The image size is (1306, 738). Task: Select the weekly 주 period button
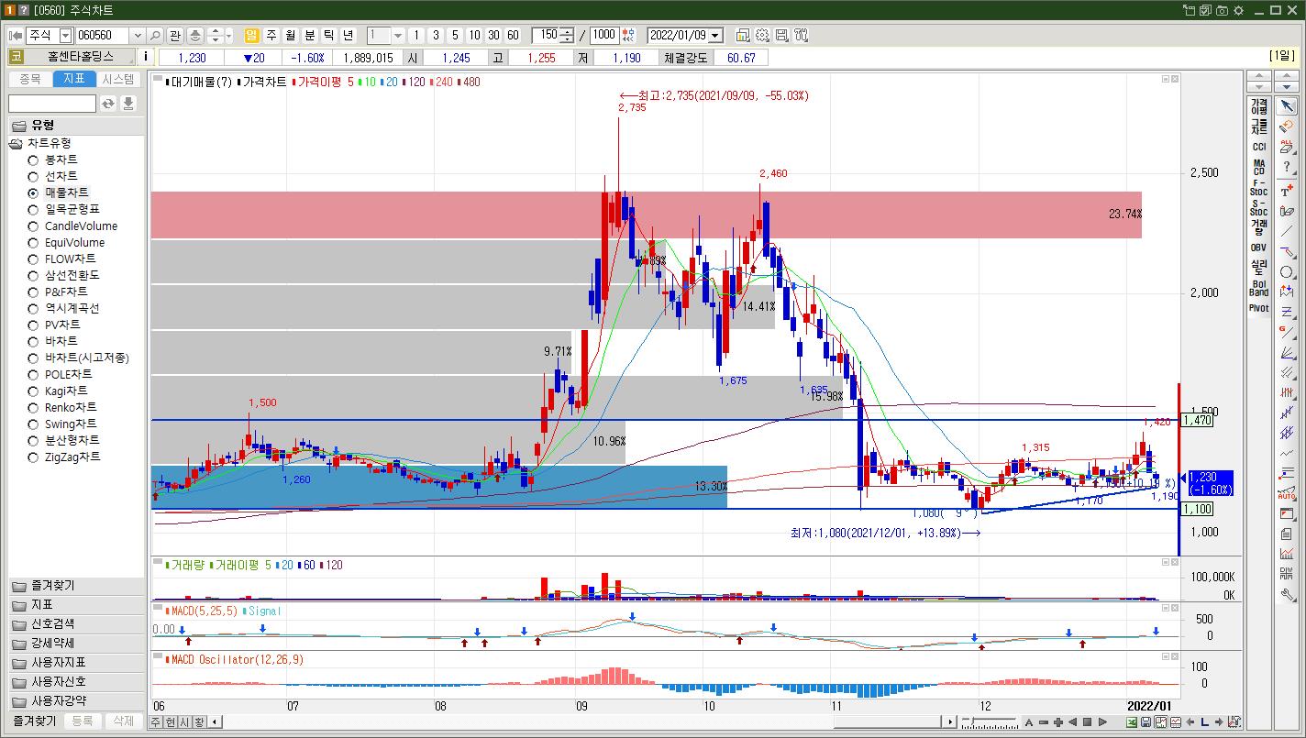pos(271,35)
